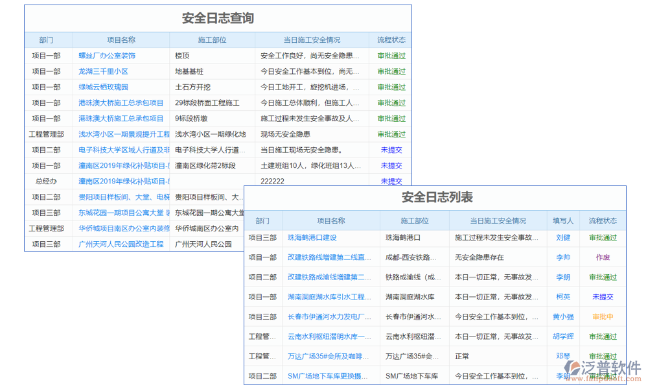Open the 湖南洞庭湖水库引水工程 link
Viewport: 648px width, 389px height.
329,297
